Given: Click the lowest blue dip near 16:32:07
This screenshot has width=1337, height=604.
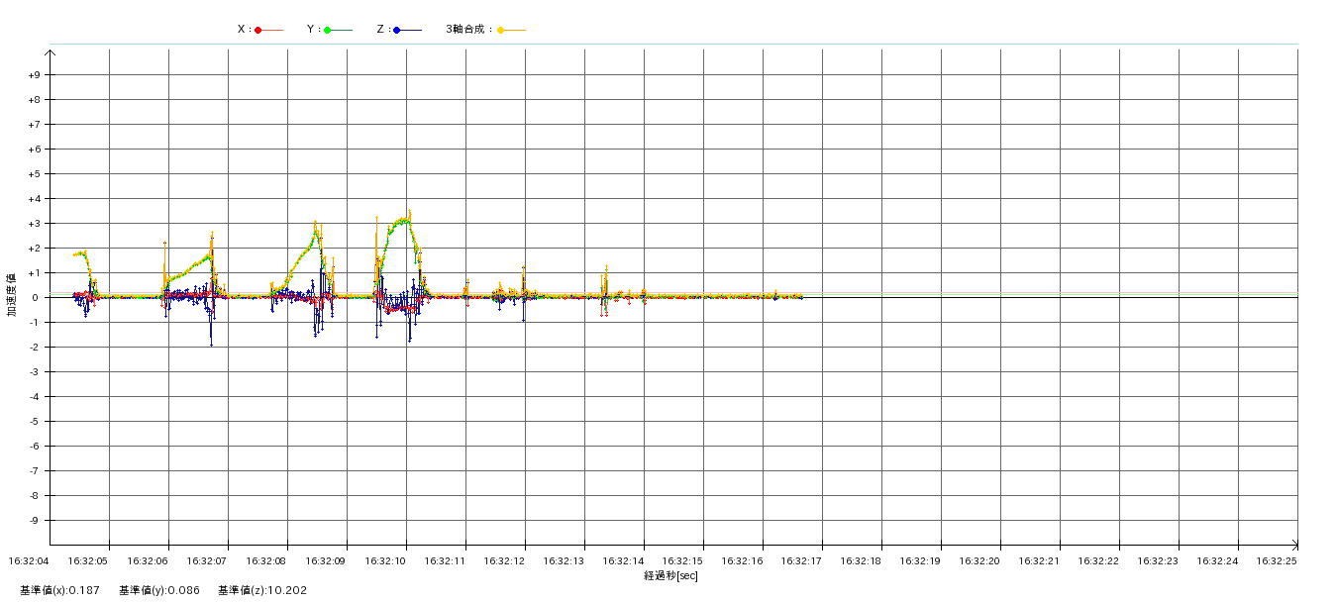Looking at the screenshot, I should (x=211, y=345).
